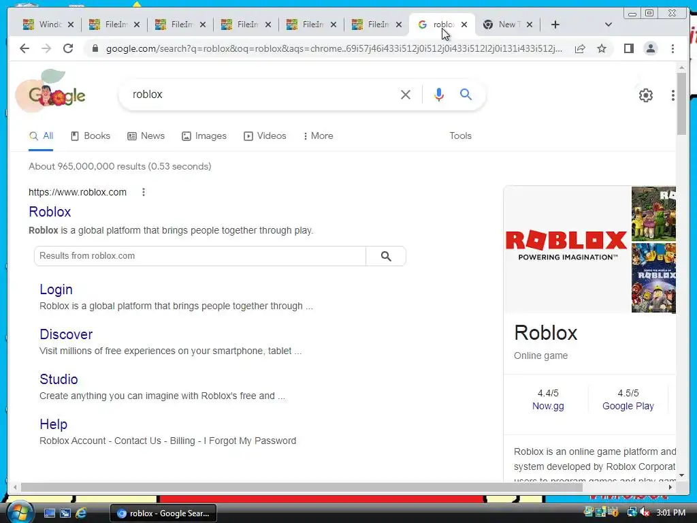Open the Google Play rating link
The width and height of the screenshot is (697, 523).
coord(628,406)
